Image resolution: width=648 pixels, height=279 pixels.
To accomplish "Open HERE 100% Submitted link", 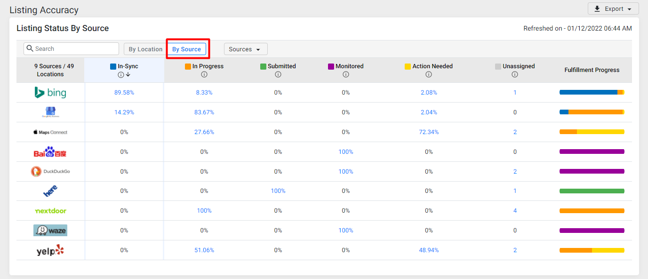I will pos(278,191).
